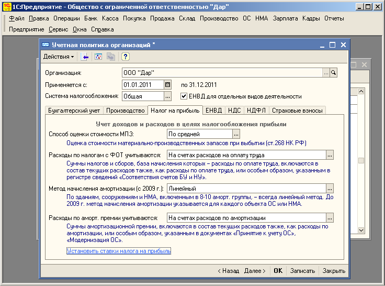
Task: Click the Назад button
Action: point(229,271)
